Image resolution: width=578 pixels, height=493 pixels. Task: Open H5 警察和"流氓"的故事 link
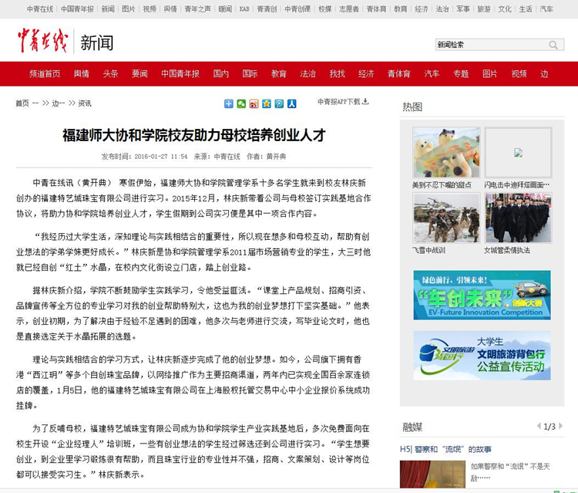[445, 450]
